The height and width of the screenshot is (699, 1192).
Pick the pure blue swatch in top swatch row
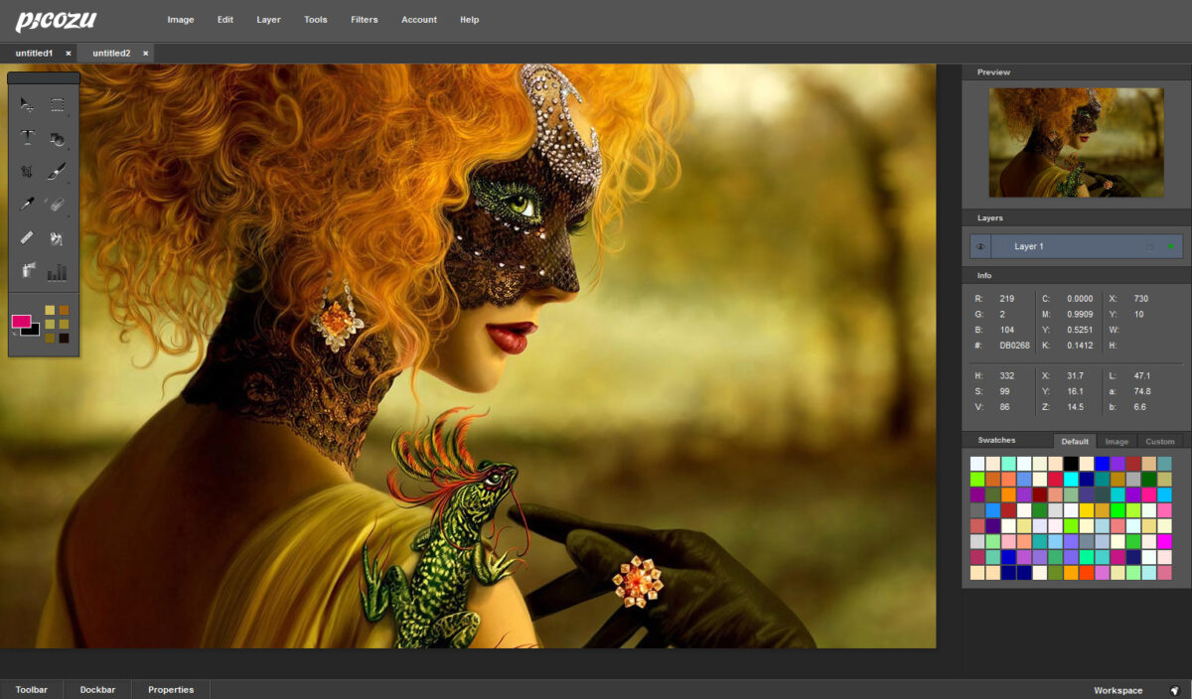(x=1102, y=464)
